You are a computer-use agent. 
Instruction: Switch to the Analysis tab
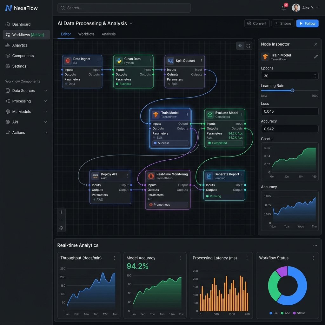pyautogui.click(x=109, y=34)
